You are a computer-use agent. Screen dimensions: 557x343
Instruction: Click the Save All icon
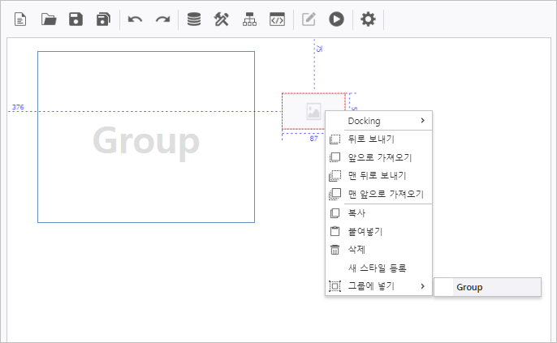pyautogui.click(x=103, y=19)
